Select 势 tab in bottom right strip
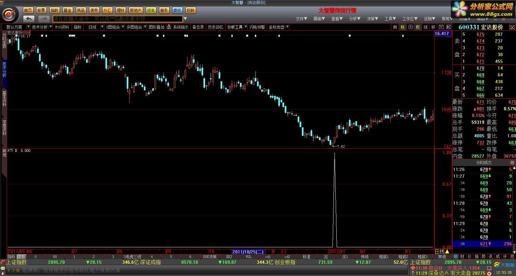516x276 pixels. [x=484, y=257]
